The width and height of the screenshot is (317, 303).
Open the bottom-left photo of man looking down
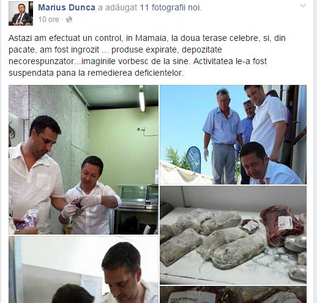(x=83, y=269)
